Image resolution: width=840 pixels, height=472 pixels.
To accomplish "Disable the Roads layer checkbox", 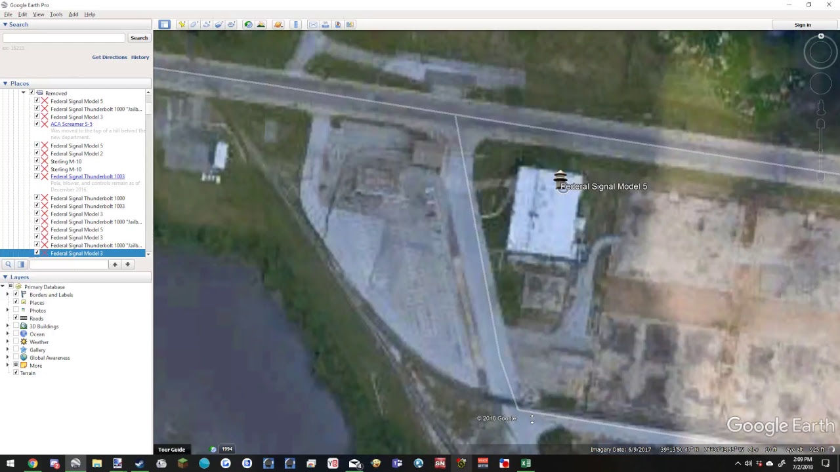I will 16,319.
